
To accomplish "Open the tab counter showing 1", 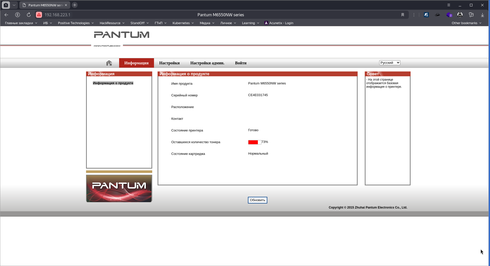I will (6, 5).
